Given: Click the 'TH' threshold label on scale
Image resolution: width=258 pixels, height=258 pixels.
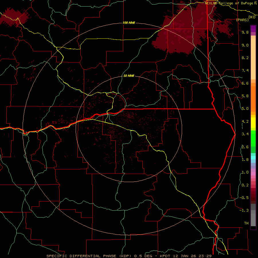Looking at the screenshot, I should [246, 223].
